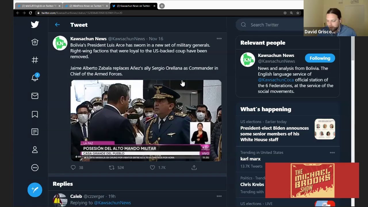Open the Profile person icon
Screen dimensions: 368x207
click(35, 150)
